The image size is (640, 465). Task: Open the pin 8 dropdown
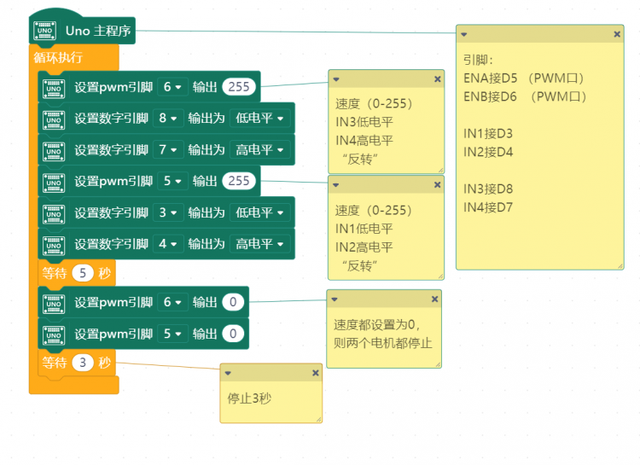[168, 118]
